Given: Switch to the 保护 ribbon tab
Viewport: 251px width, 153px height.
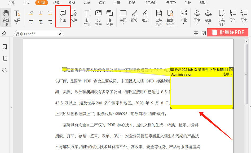Looking at the screenshot, I should (102, 3).
